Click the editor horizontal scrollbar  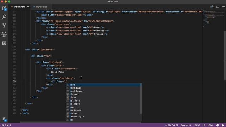[x=80, y=122]
